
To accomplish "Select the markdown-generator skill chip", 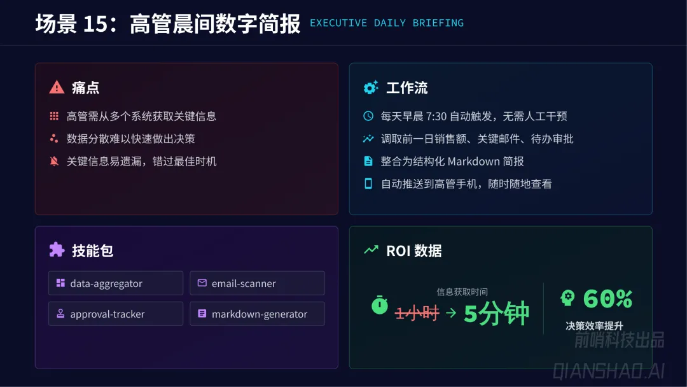I will point(257,313).
